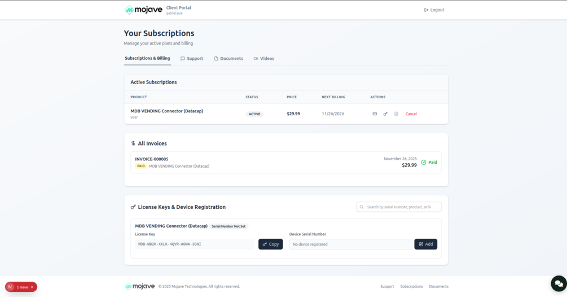Open the Subscriptions link in the footer
This screenshot has width=567, height=297.
[x=411, y=286]
